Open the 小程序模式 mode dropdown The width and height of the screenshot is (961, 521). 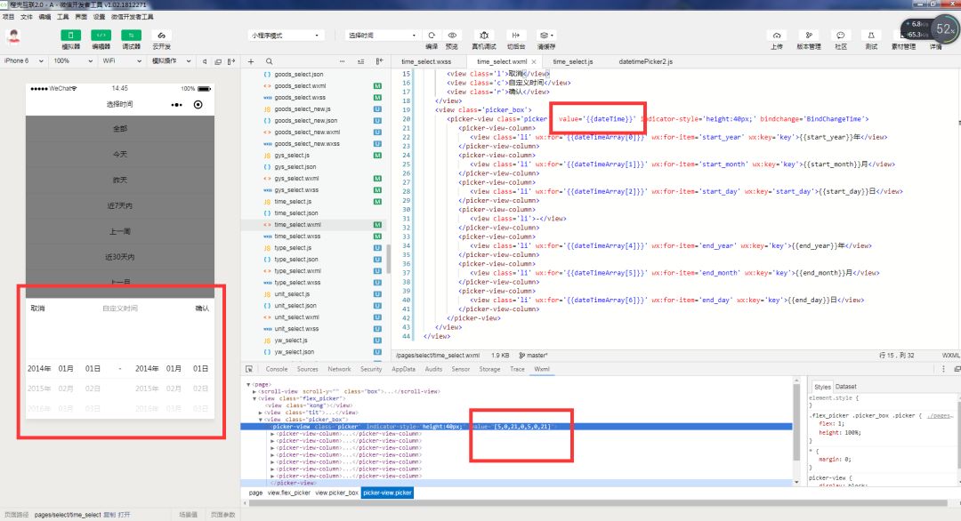[x=286, y=36]
